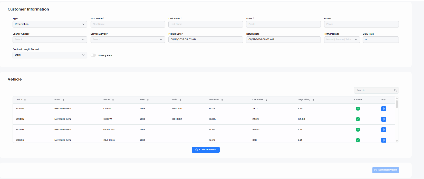Click fuel level 66.8%
The width and height of the screenshot is (424, 179).
(x=212, y=119)
